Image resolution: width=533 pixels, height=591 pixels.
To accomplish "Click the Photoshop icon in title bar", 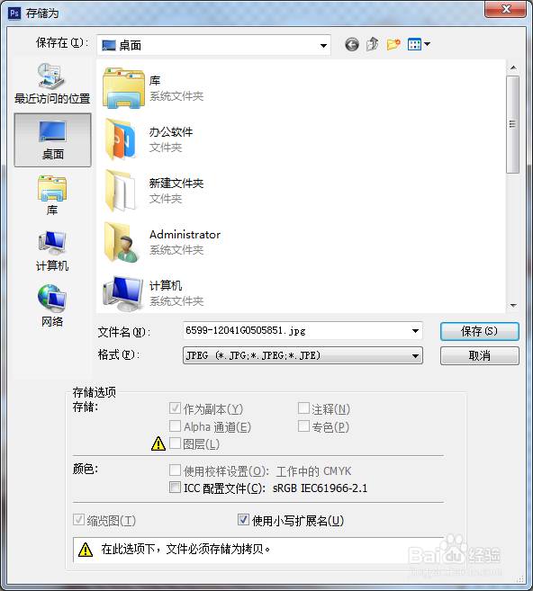I will click(14, 13).
